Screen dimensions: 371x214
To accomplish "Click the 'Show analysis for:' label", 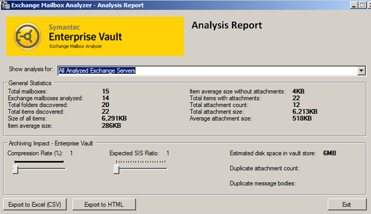I will pos(31,69).
